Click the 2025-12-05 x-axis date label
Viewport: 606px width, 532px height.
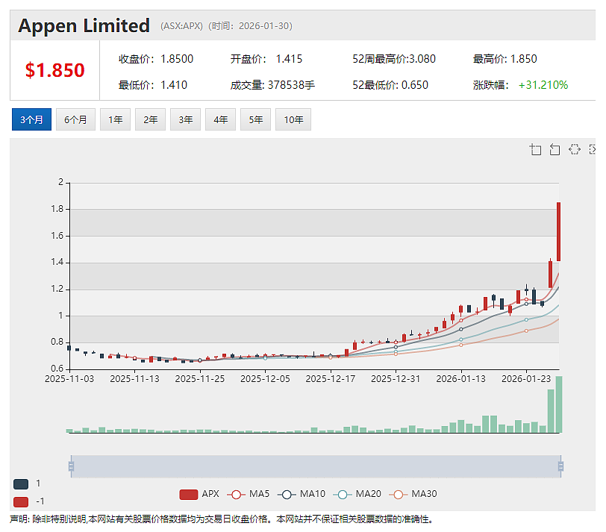[x=265, y=379]
